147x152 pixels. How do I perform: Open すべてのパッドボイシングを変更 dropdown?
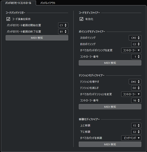[131, 50]
